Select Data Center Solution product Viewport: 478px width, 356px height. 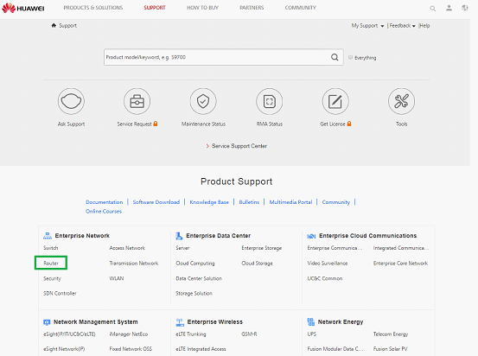click(199, 278)
